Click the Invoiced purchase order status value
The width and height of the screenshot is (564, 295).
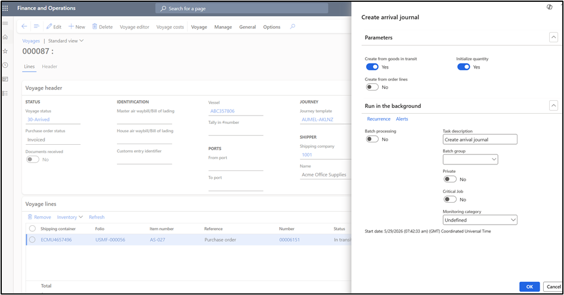coord(36,139)
